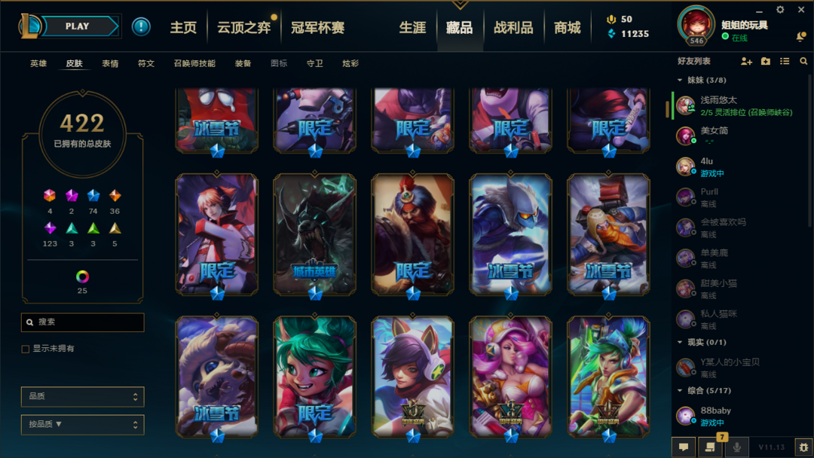814x458 pixels.
Task: Collapse the 综合 (5/17) friend group
Action: (680, 390)
